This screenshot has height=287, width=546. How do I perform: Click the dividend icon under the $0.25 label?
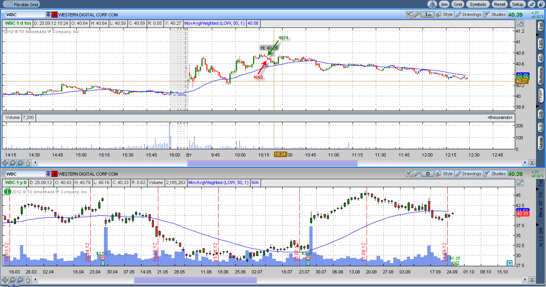(x=455, y=263)
